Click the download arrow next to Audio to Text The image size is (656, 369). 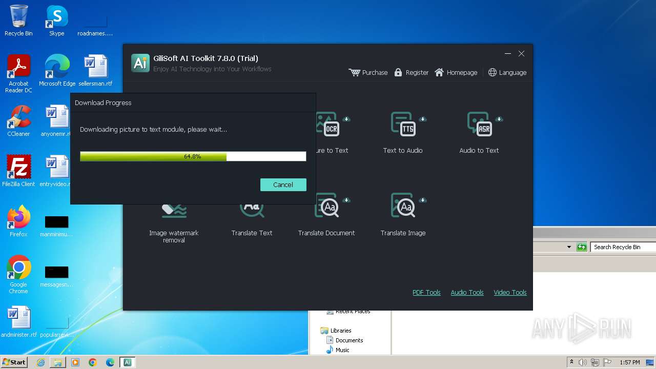[499, 119]
